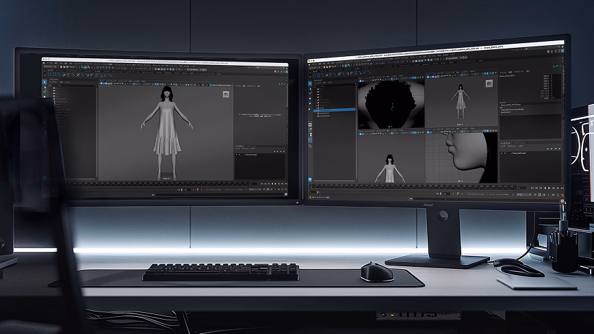Click single-pane layout button in right monitor toolbox
The height and width of the screenshot is (334, 594).
pos(310,125)
